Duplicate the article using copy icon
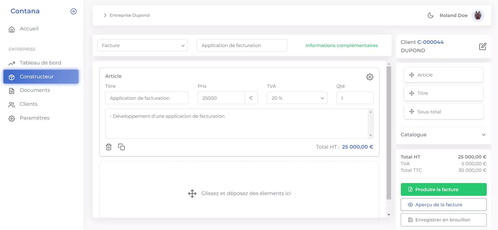498x230 pixels. 121,147
